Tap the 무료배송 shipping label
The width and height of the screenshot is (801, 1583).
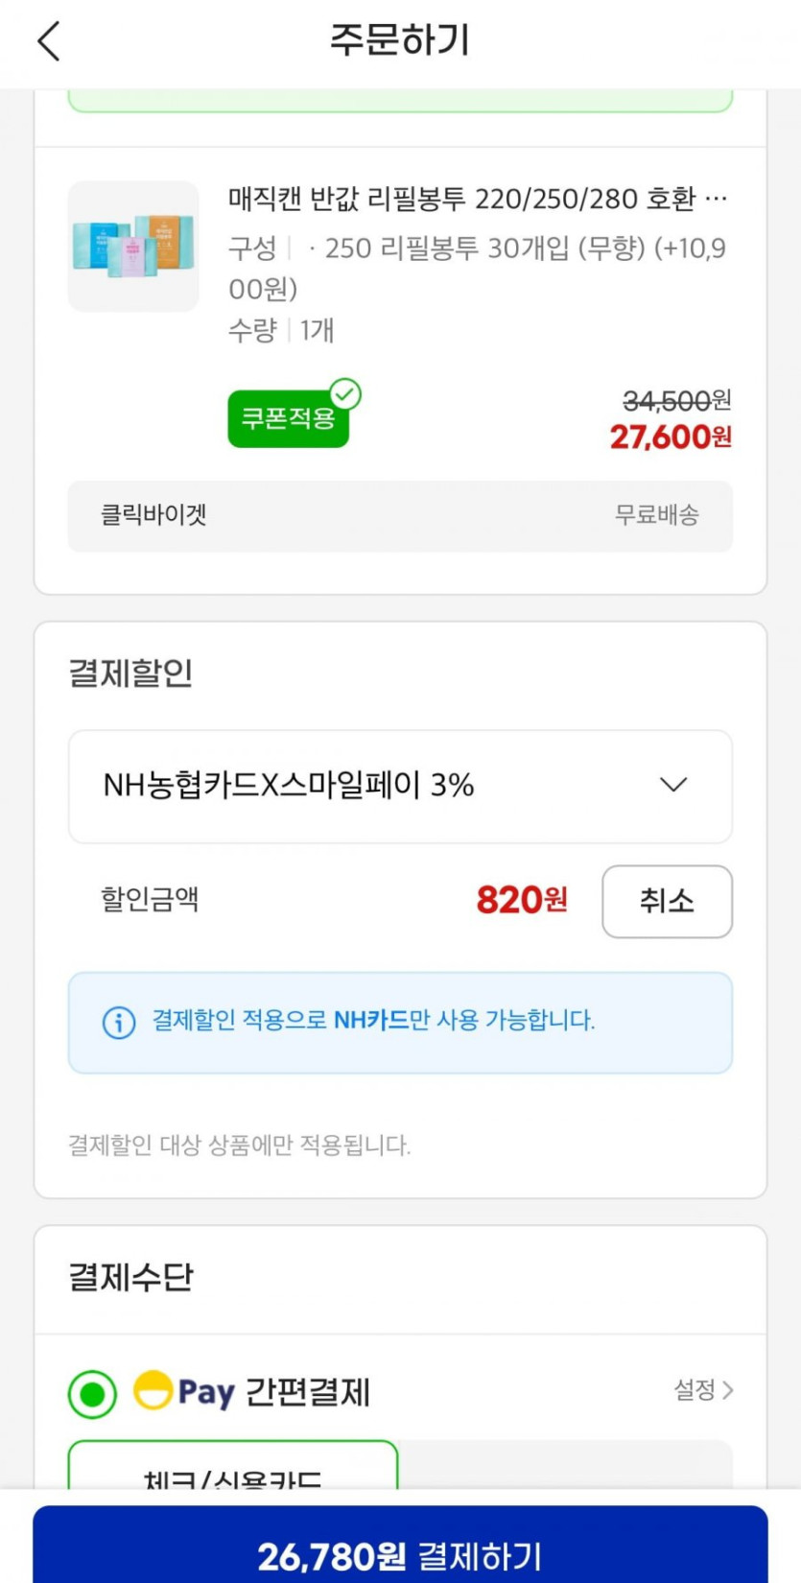(x=657, y=515)
